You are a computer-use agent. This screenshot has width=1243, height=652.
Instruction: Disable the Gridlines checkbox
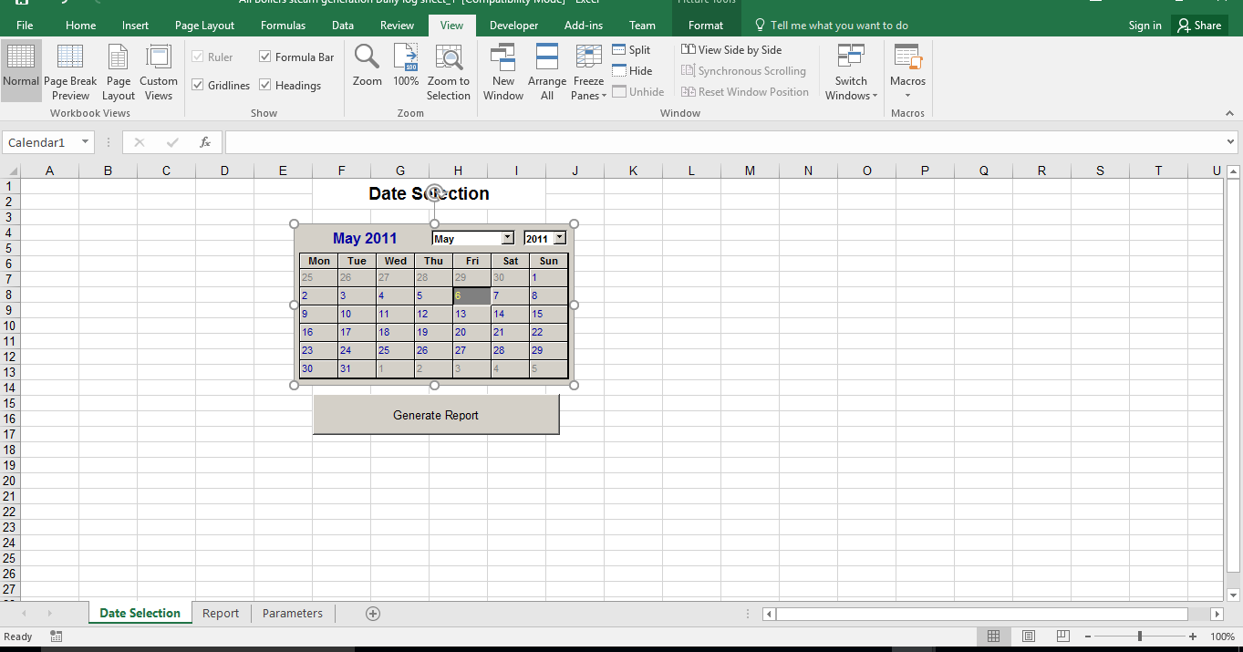[198, 85]
